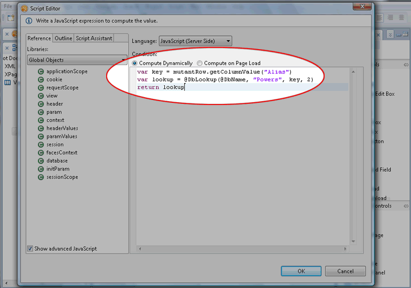Open the Script Assistant tab
The width and height of the screenshot is (411, 288).
[x=94, y=38]
